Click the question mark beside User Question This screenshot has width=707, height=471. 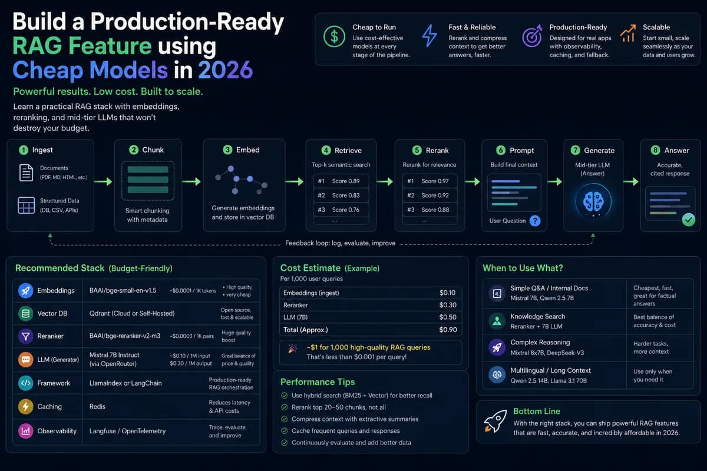coord(534,221)
